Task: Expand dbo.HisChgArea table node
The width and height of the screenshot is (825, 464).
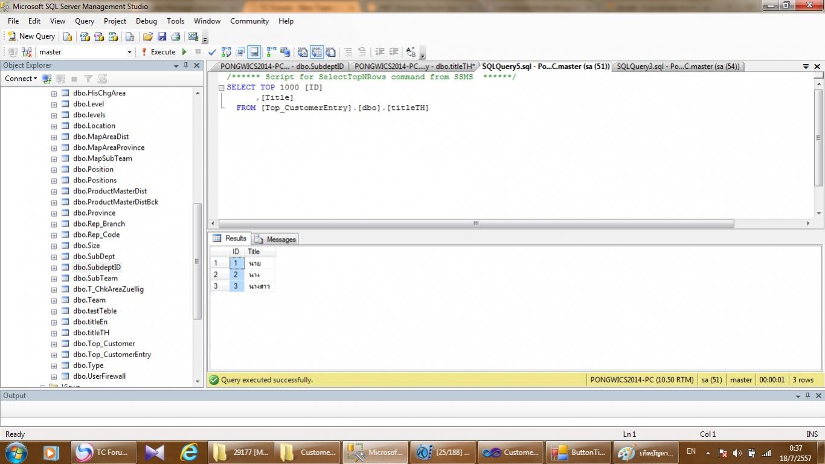Action: pyautogui.click(x=54, y=94)
